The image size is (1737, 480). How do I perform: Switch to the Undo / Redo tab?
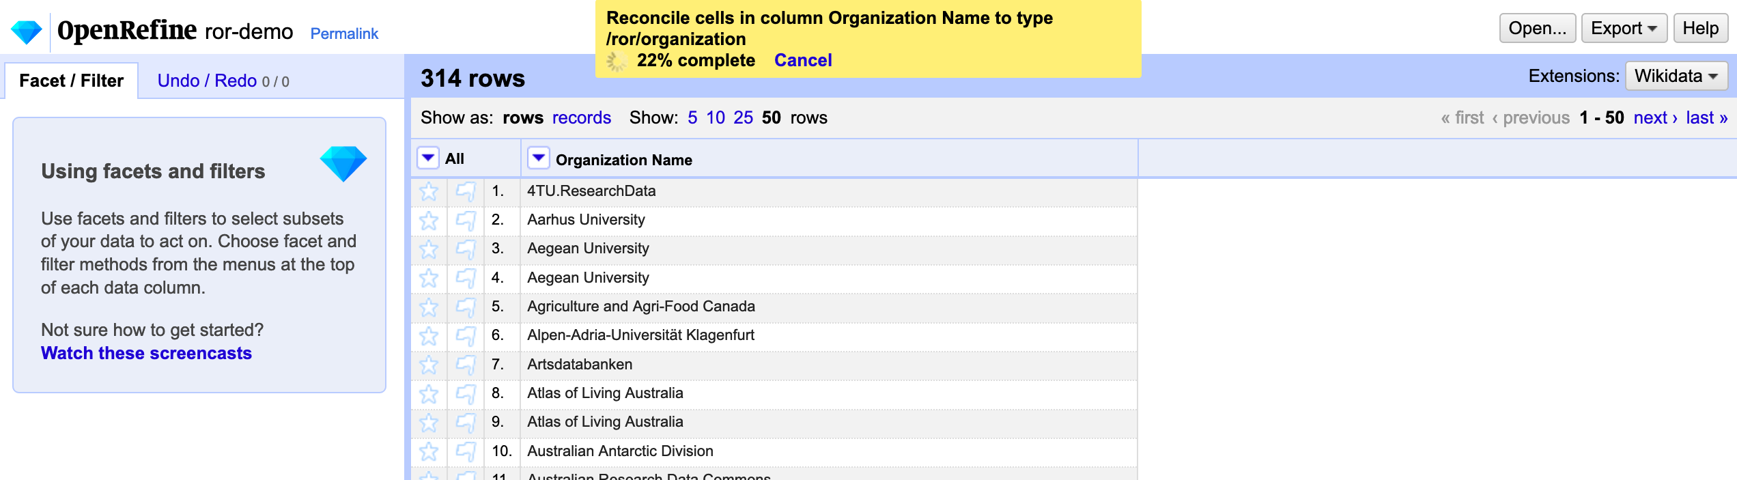coord(223,81)
